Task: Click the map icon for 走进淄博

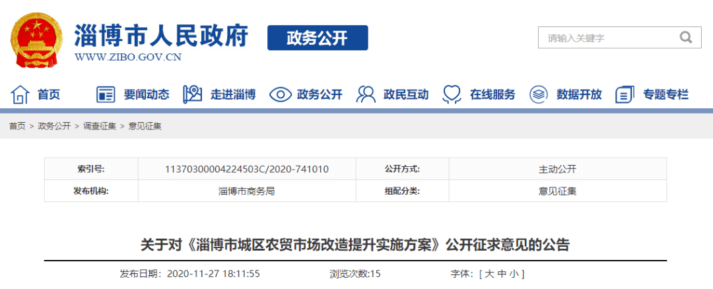Action: [192, 94]
